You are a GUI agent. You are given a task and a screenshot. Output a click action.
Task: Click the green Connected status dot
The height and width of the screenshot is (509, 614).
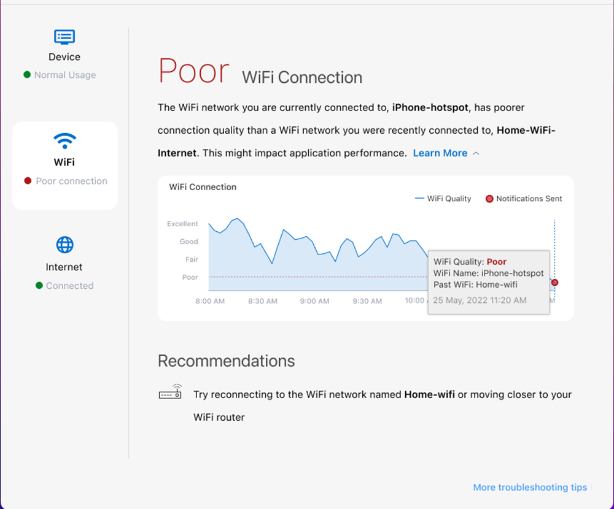tap(39, 286)
